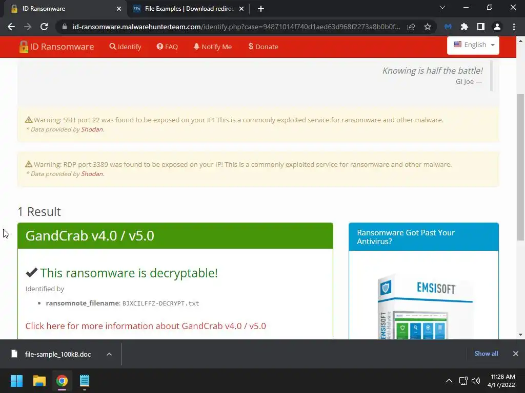This screenshot has height=393, width=525.
Task: Click more information about GandCrab link
Action: (146, 326)
